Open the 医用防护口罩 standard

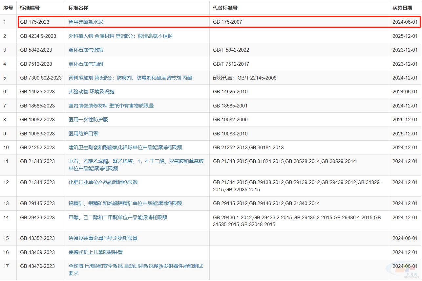tap(83, 134)
